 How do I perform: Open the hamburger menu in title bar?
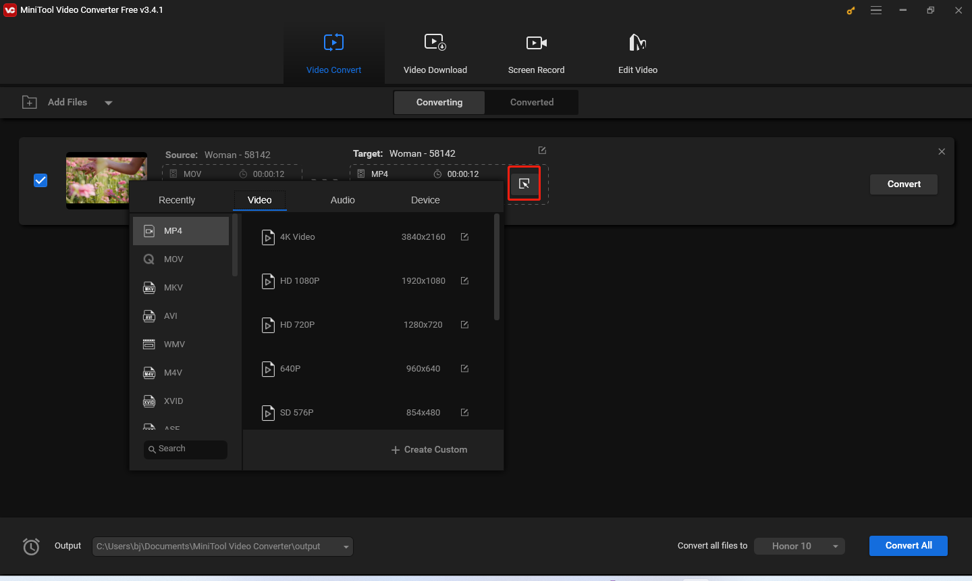(x=876, y=10)
